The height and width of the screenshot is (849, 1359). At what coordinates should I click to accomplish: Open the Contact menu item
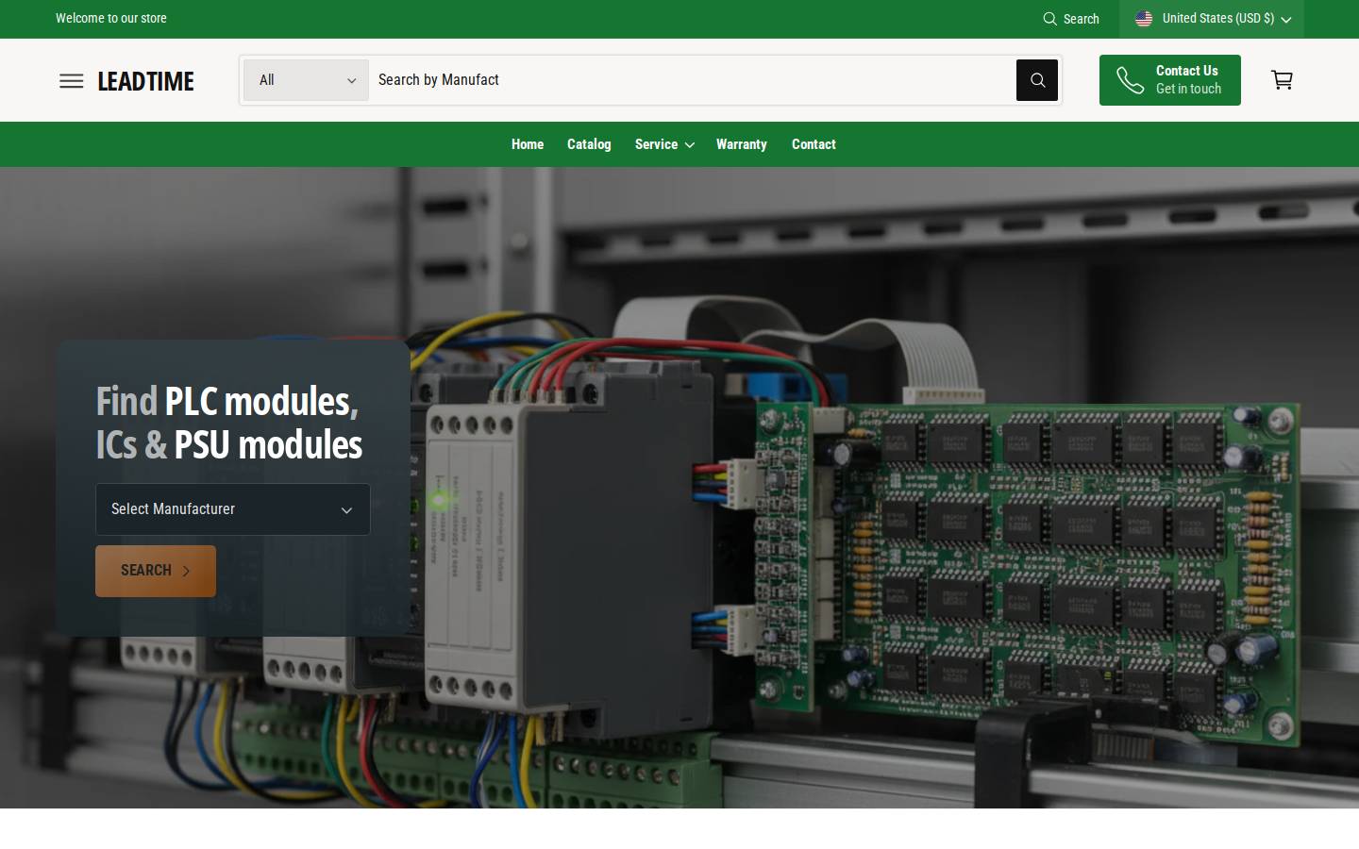click(814, 144)
